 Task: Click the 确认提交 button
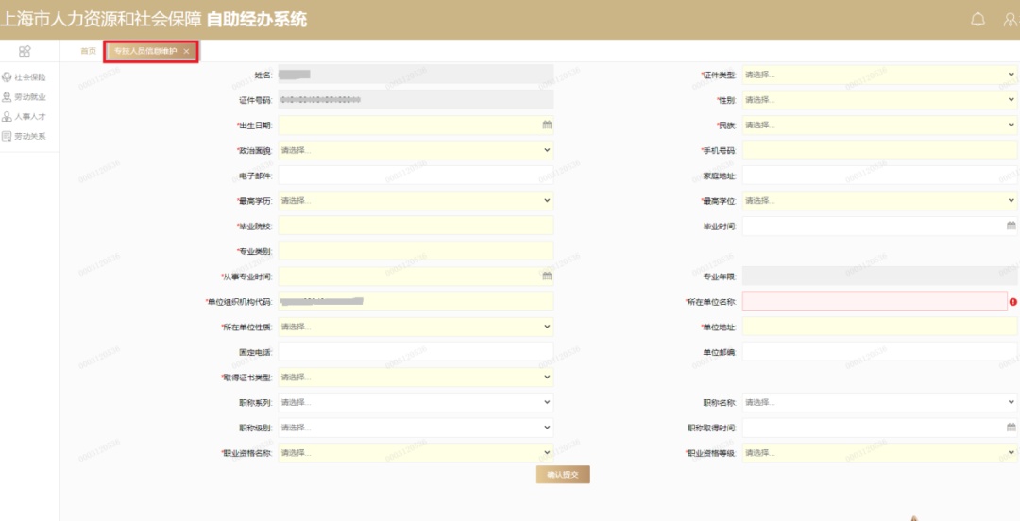point(563,475)
